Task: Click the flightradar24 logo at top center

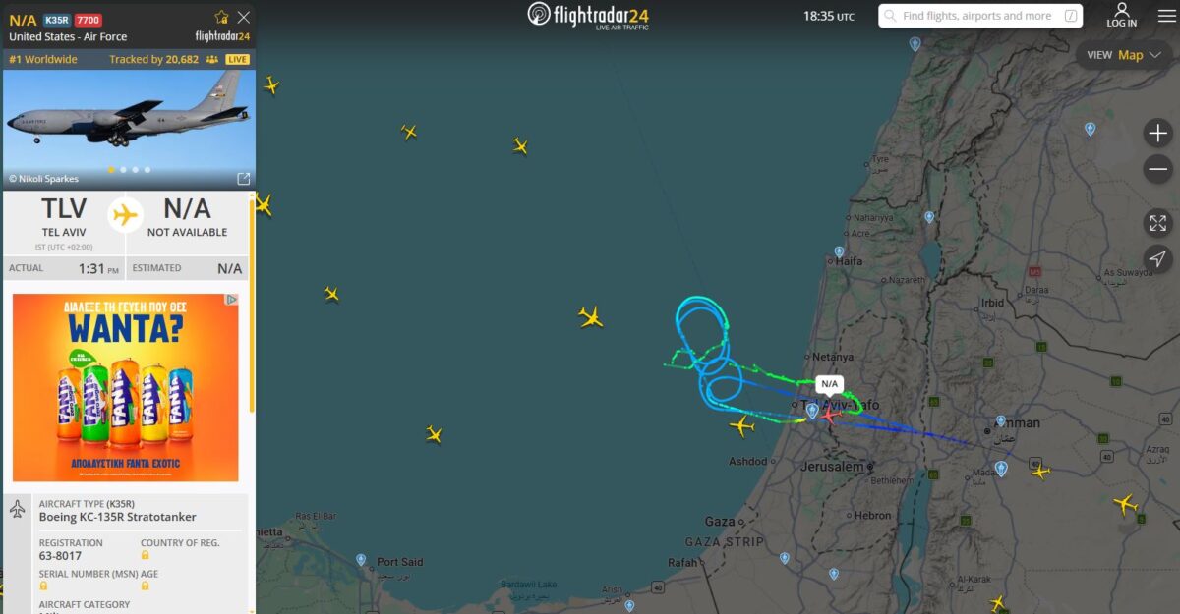Action: (x=588, y=16)
